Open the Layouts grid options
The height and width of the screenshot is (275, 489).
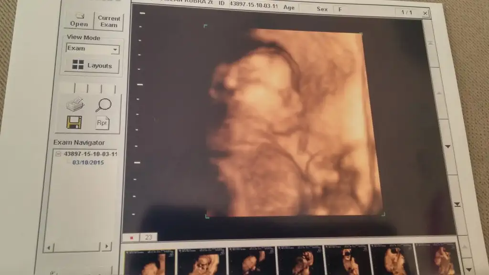pyautogui.click(x=92, y=65)
